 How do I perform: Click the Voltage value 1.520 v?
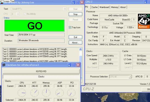130,28
